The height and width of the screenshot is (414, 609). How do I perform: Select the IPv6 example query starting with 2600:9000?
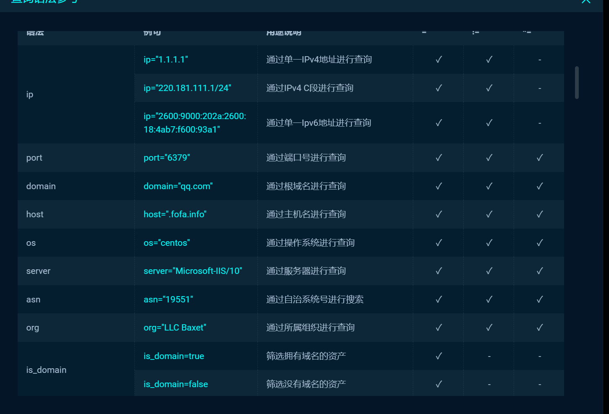coord(195,122)
